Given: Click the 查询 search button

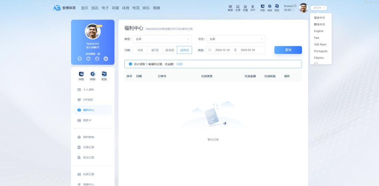Looking at the screenshot, I should point(288,50).
